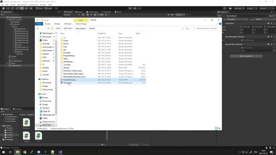Open the Explorer help icon
This screenshot has height=155, width=276.
220,24
